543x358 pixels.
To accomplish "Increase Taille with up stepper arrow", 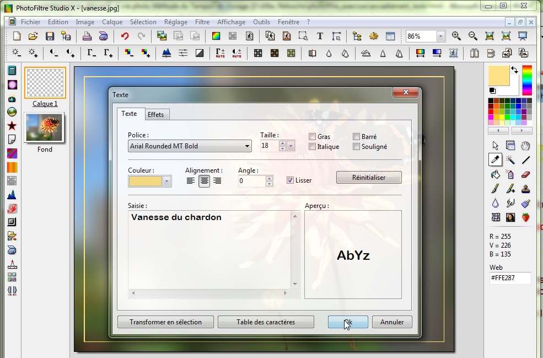I will (x=283, y=143).
